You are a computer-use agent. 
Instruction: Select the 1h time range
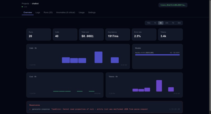coord(155,23)
